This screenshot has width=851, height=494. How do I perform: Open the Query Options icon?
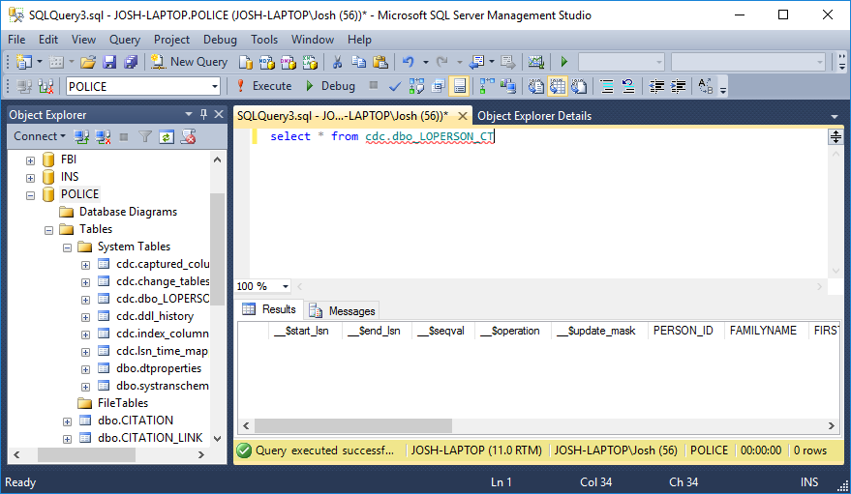(439, 86)
